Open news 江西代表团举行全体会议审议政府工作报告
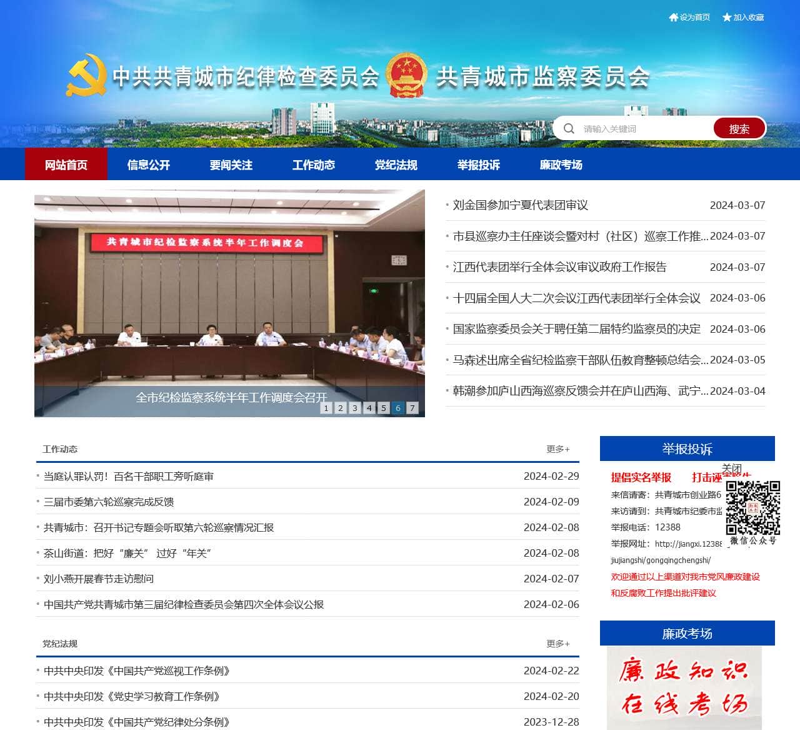800x730 pixels. click(x=560, y=267)
